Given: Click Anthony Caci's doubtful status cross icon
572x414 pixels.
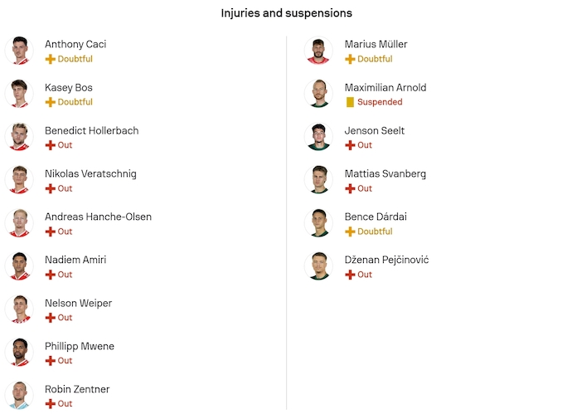Looking at the screenshot, I should (x=51, y=59).
